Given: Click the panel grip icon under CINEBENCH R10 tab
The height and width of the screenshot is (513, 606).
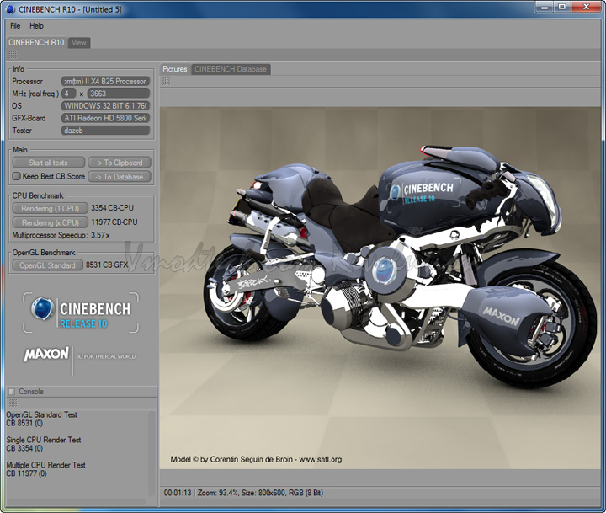Looking at the screenshot, I should pyautogui.click(x=13, y=55).
